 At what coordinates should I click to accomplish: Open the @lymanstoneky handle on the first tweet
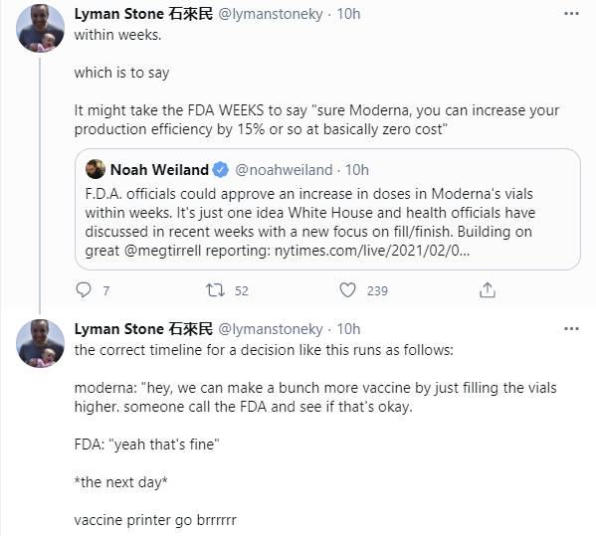pyautogui.click(x=271, y=14)
